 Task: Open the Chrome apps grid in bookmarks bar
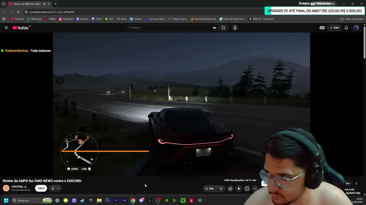point(4,19)
